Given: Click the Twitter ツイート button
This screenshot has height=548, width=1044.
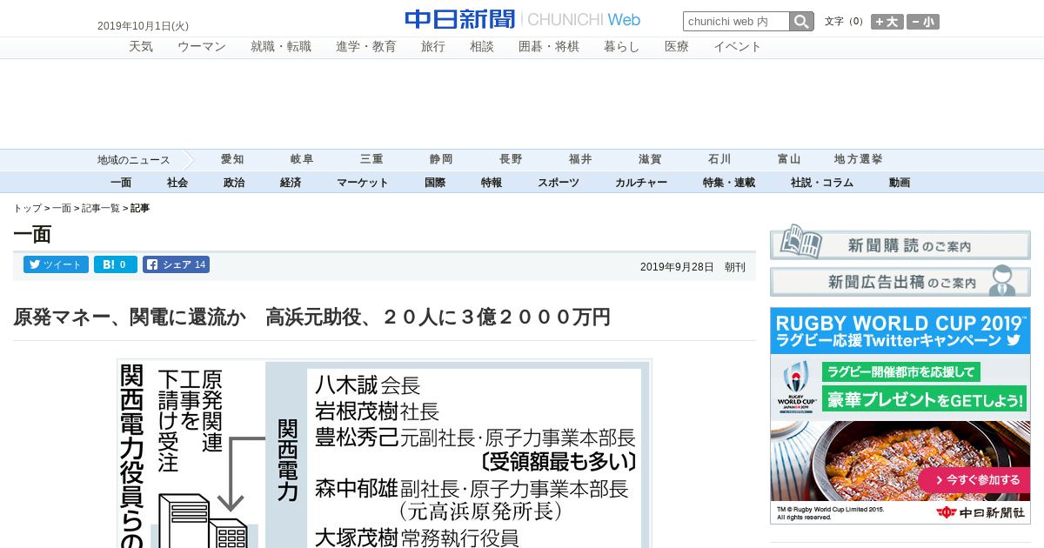Looking at the screenshot, I should pyautogui.click(x=56, y=264).
